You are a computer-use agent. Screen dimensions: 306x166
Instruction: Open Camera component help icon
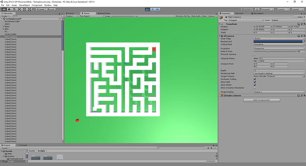click(x=299, y=36)
